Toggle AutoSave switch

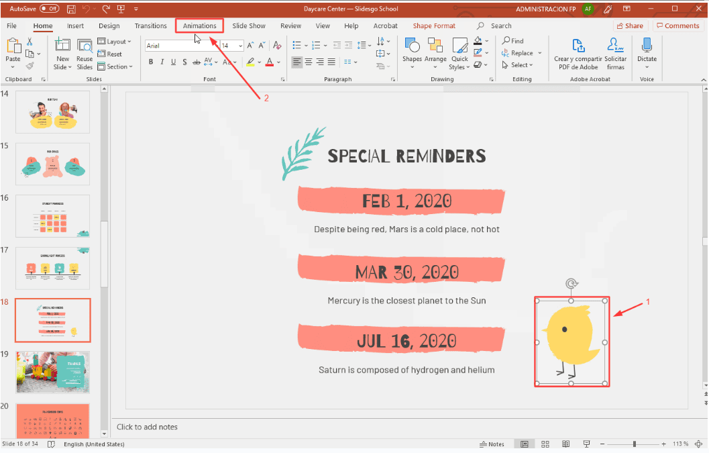pos(49,9)
